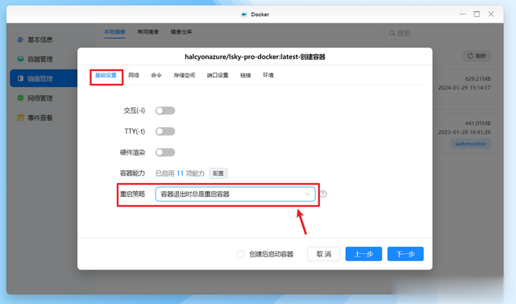Click the 上一步 button
Screen dimensions: 516x304
[364, 254]
